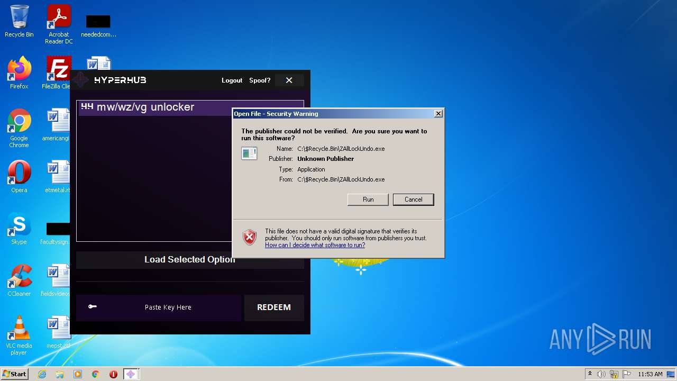
Task: Click the Load Selected Option button
Action: point(190,259)
